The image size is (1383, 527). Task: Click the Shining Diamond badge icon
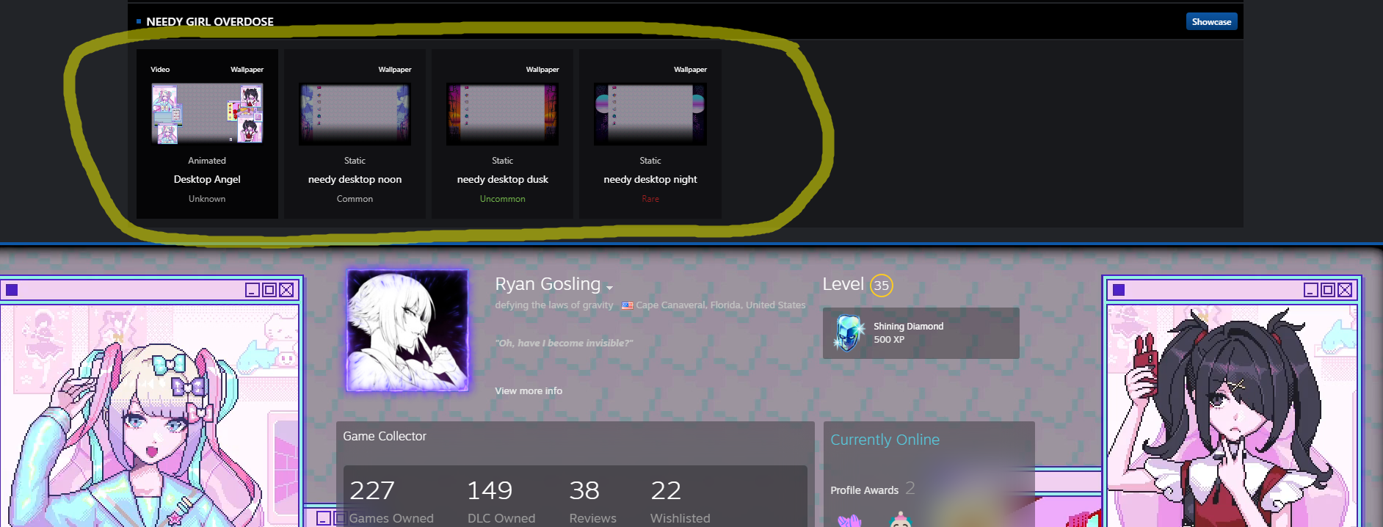[x=849, y=333]
